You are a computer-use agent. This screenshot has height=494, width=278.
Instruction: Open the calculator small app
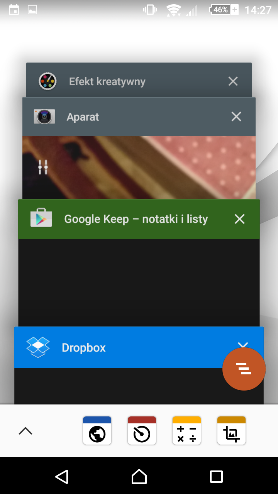(x=186, y=431)
